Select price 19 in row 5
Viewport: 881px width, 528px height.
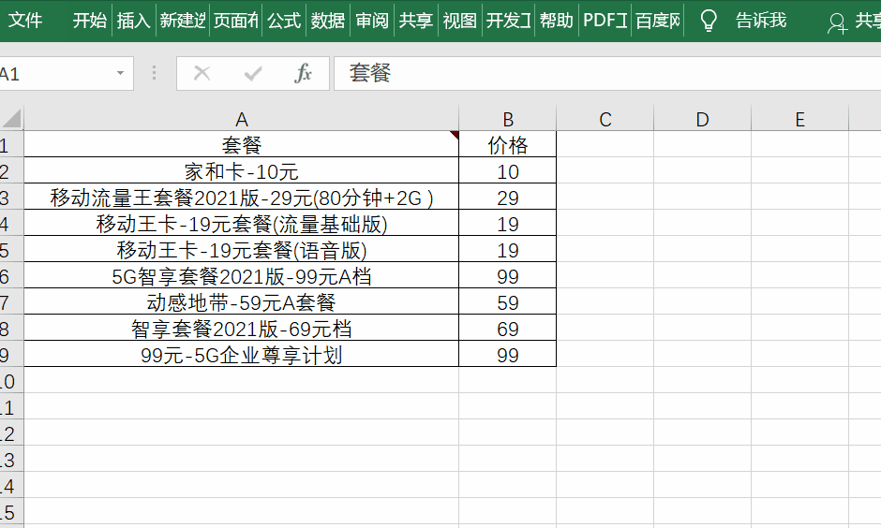(508, 250)
